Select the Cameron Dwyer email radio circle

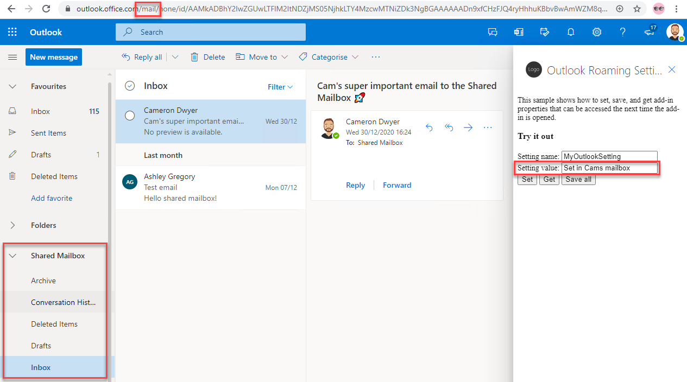point(130,116)
